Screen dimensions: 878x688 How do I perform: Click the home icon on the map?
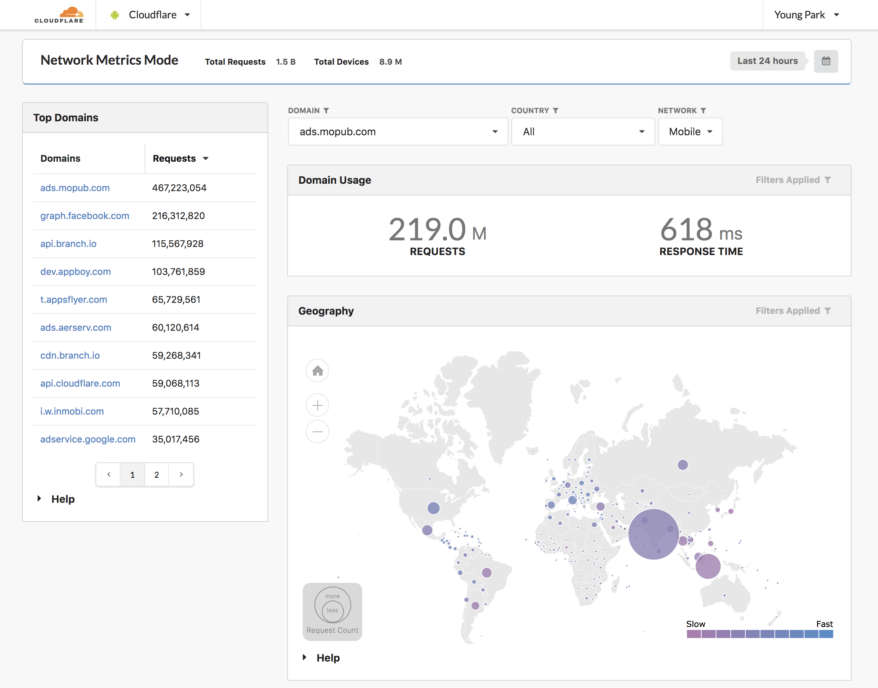click(317, 370)
